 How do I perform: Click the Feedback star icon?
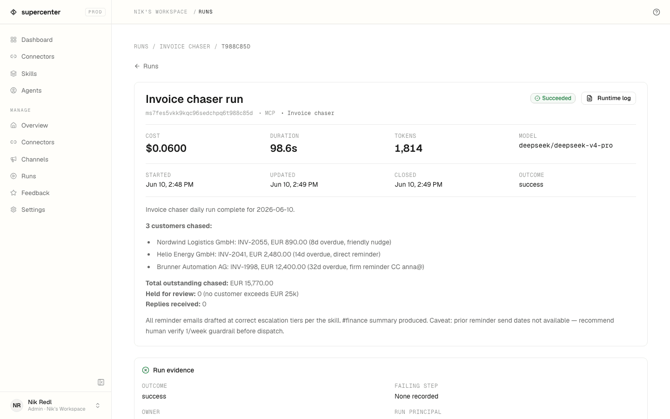click(x=13, y=193)
